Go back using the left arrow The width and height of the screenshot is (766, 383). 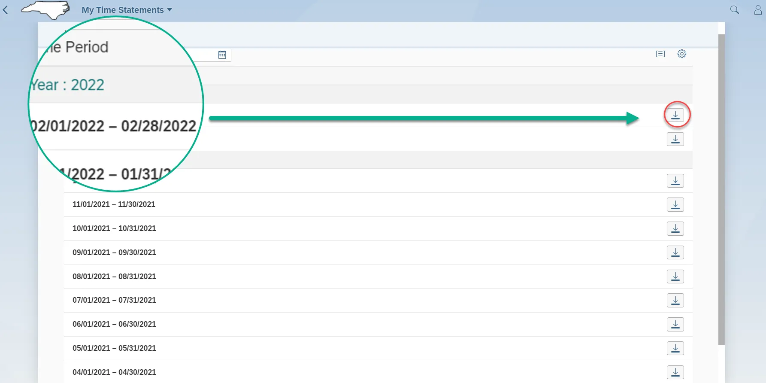tap(6, 9)
